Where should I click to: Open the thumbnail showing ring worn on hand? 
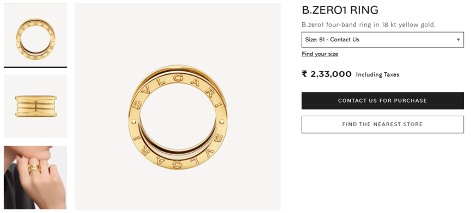pyautogui.click(x=35, y=177)
